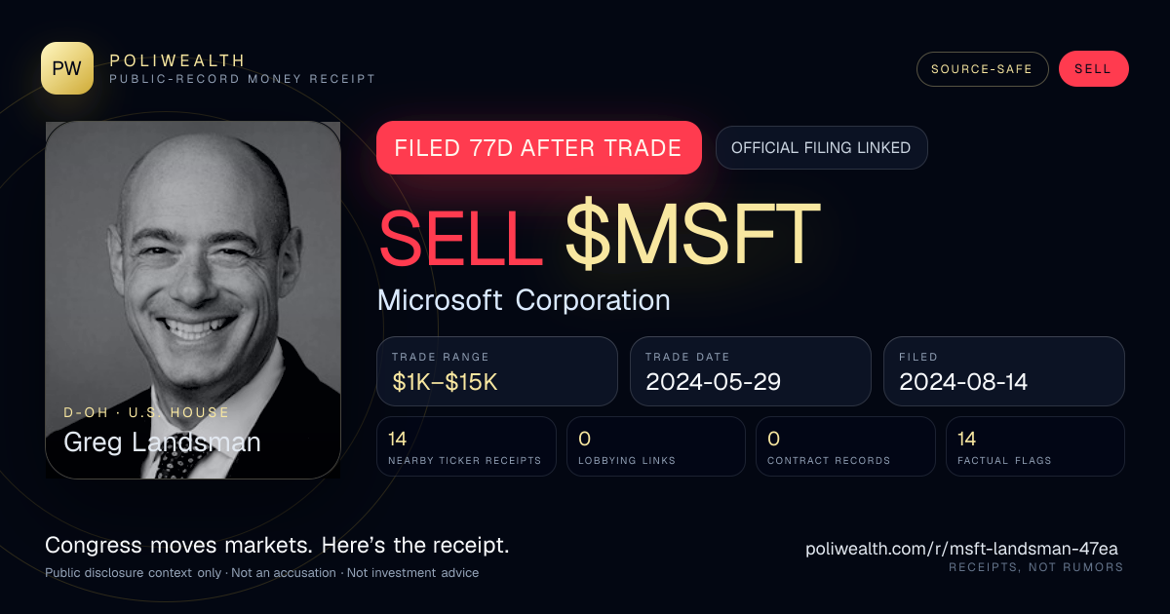Select the Trade Date 2024-05-29 card
Viewport: 1170px width, 614px height.
click(x=751, y=371)
